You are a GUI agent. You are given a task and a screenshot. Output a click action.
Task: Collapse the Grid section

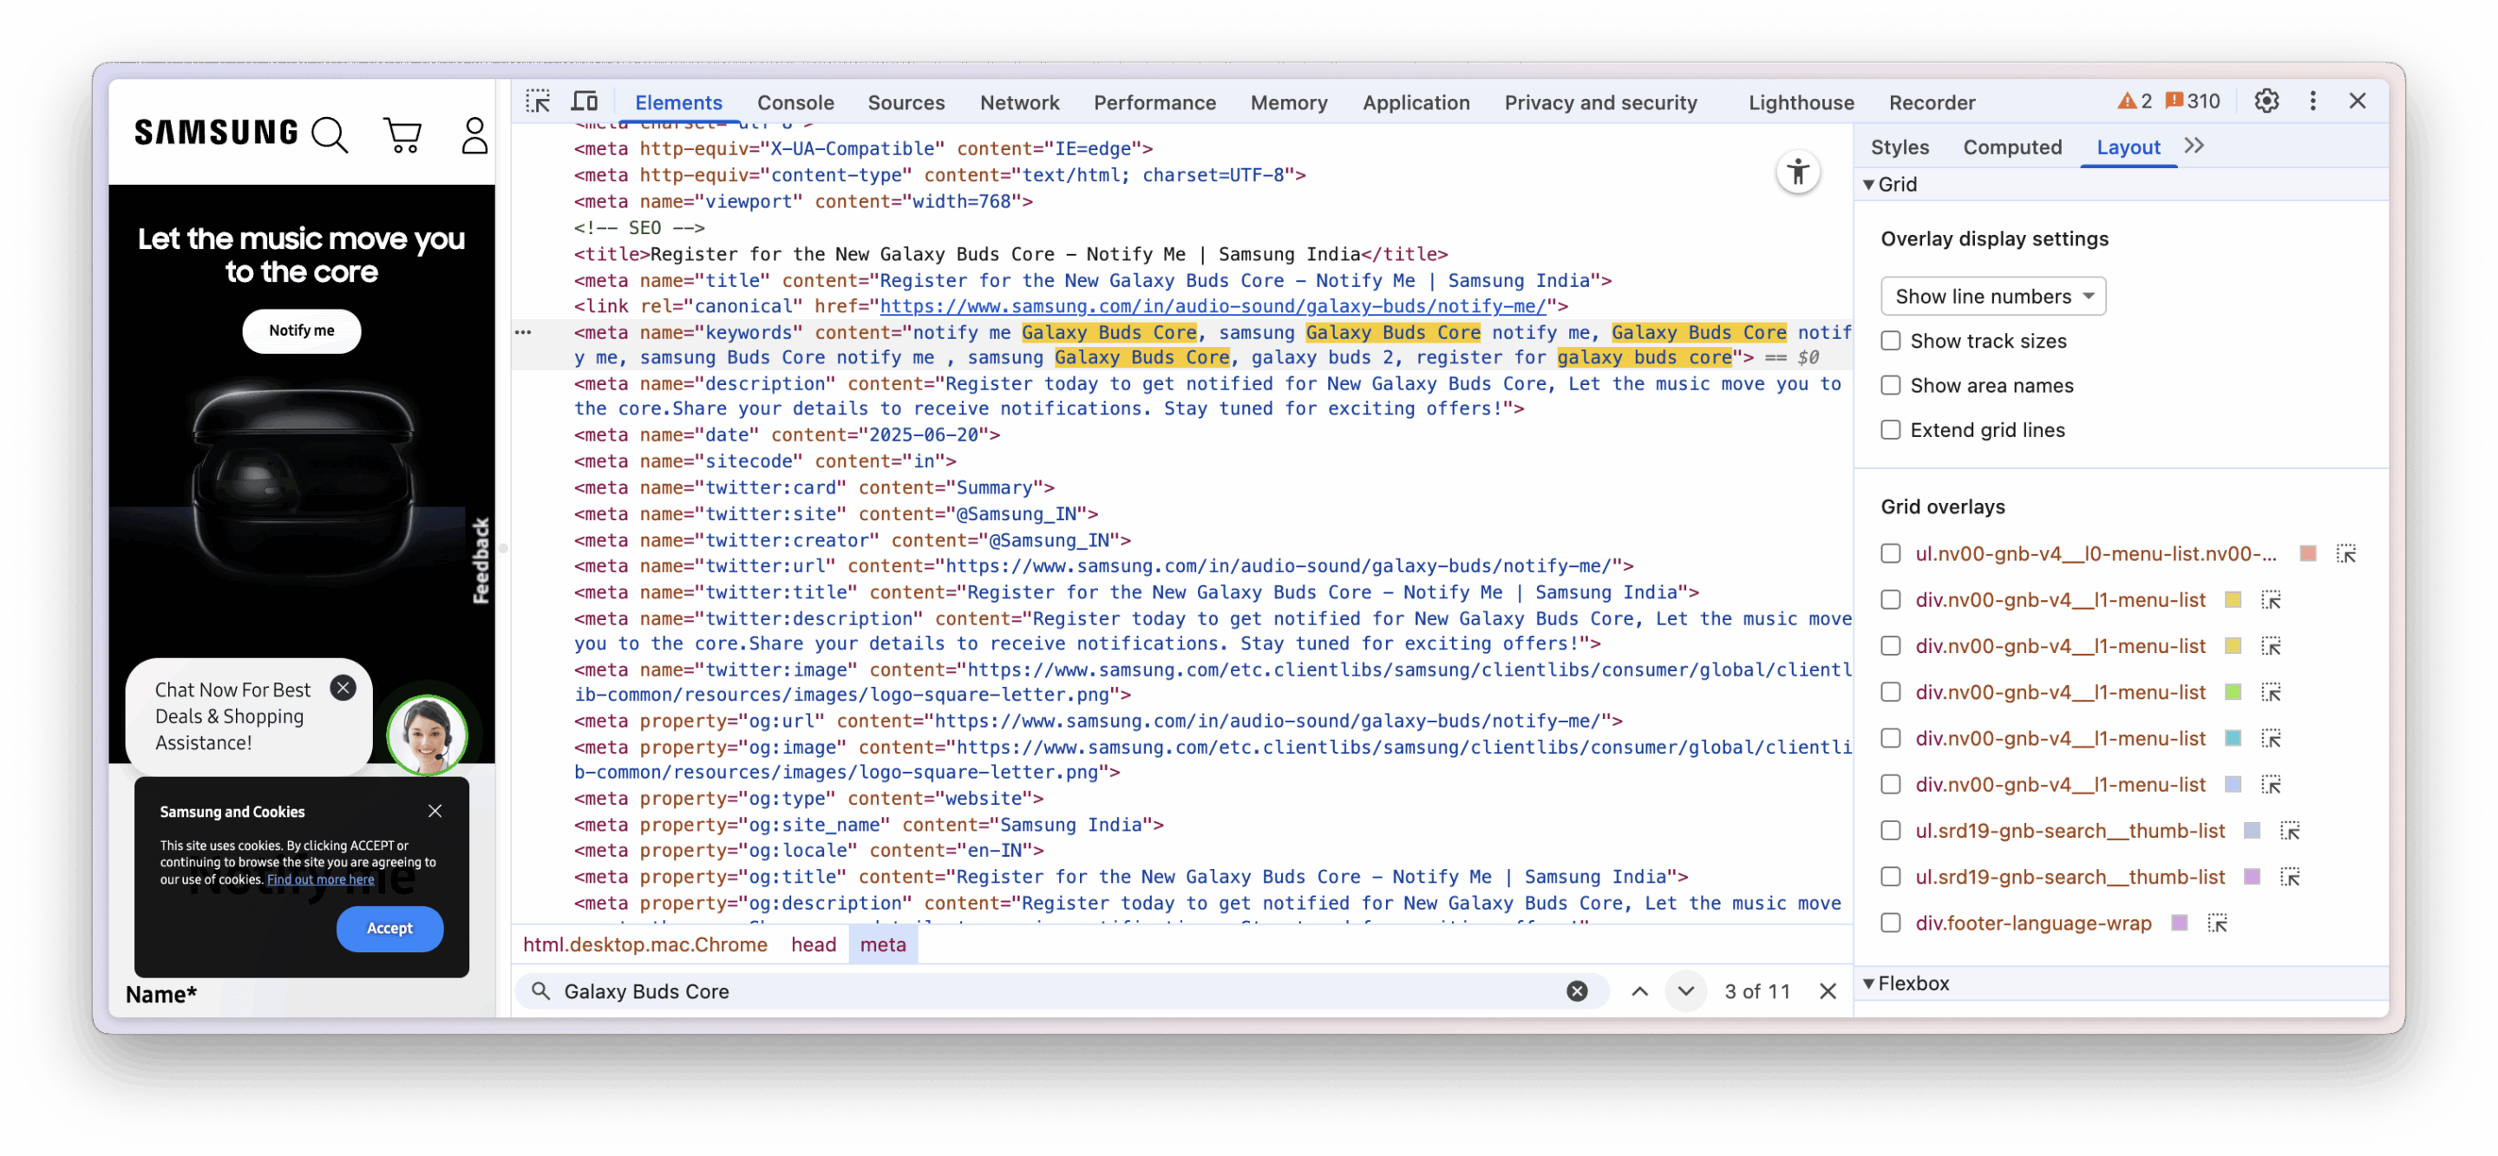[x=1868, y=184]
